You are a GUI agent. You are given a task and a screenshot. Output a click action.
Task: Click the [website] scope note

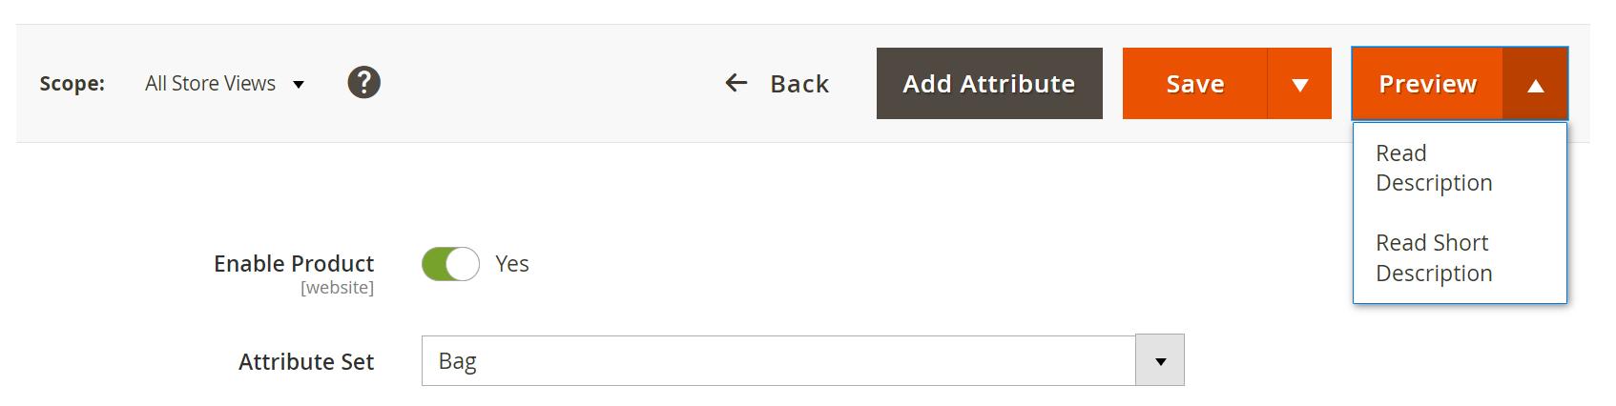pos(337,288)
